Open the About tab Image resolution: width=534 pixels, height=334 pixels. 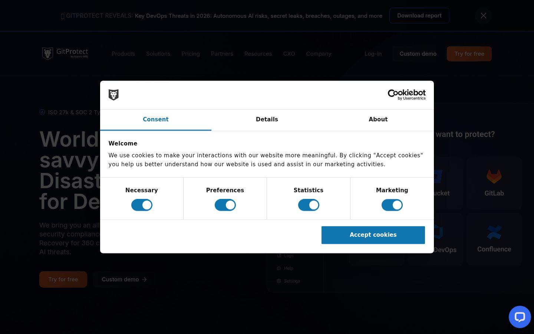pyautogui.click(x=378, y=119)
